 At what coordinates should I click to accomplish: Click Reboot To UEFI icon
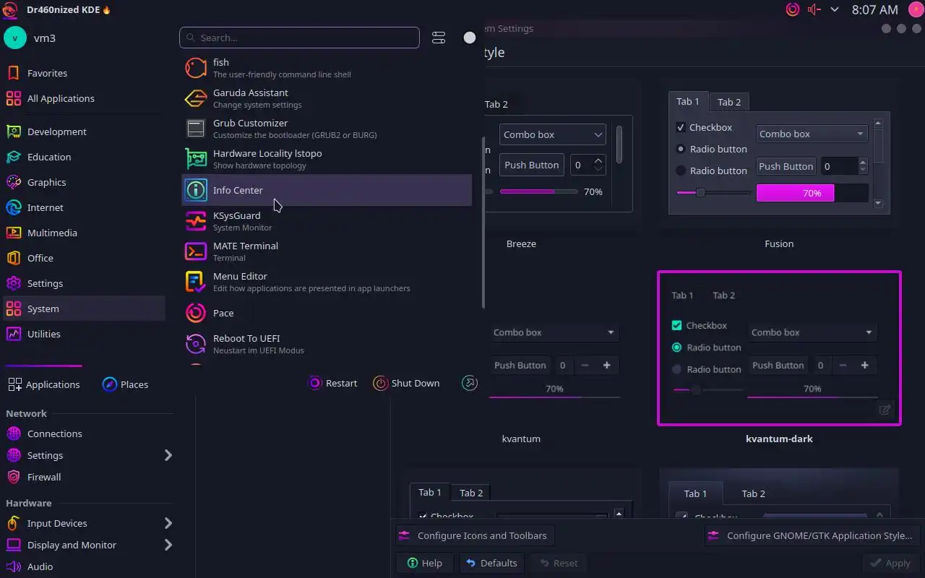pyautogui.click(x=196, y=344)
